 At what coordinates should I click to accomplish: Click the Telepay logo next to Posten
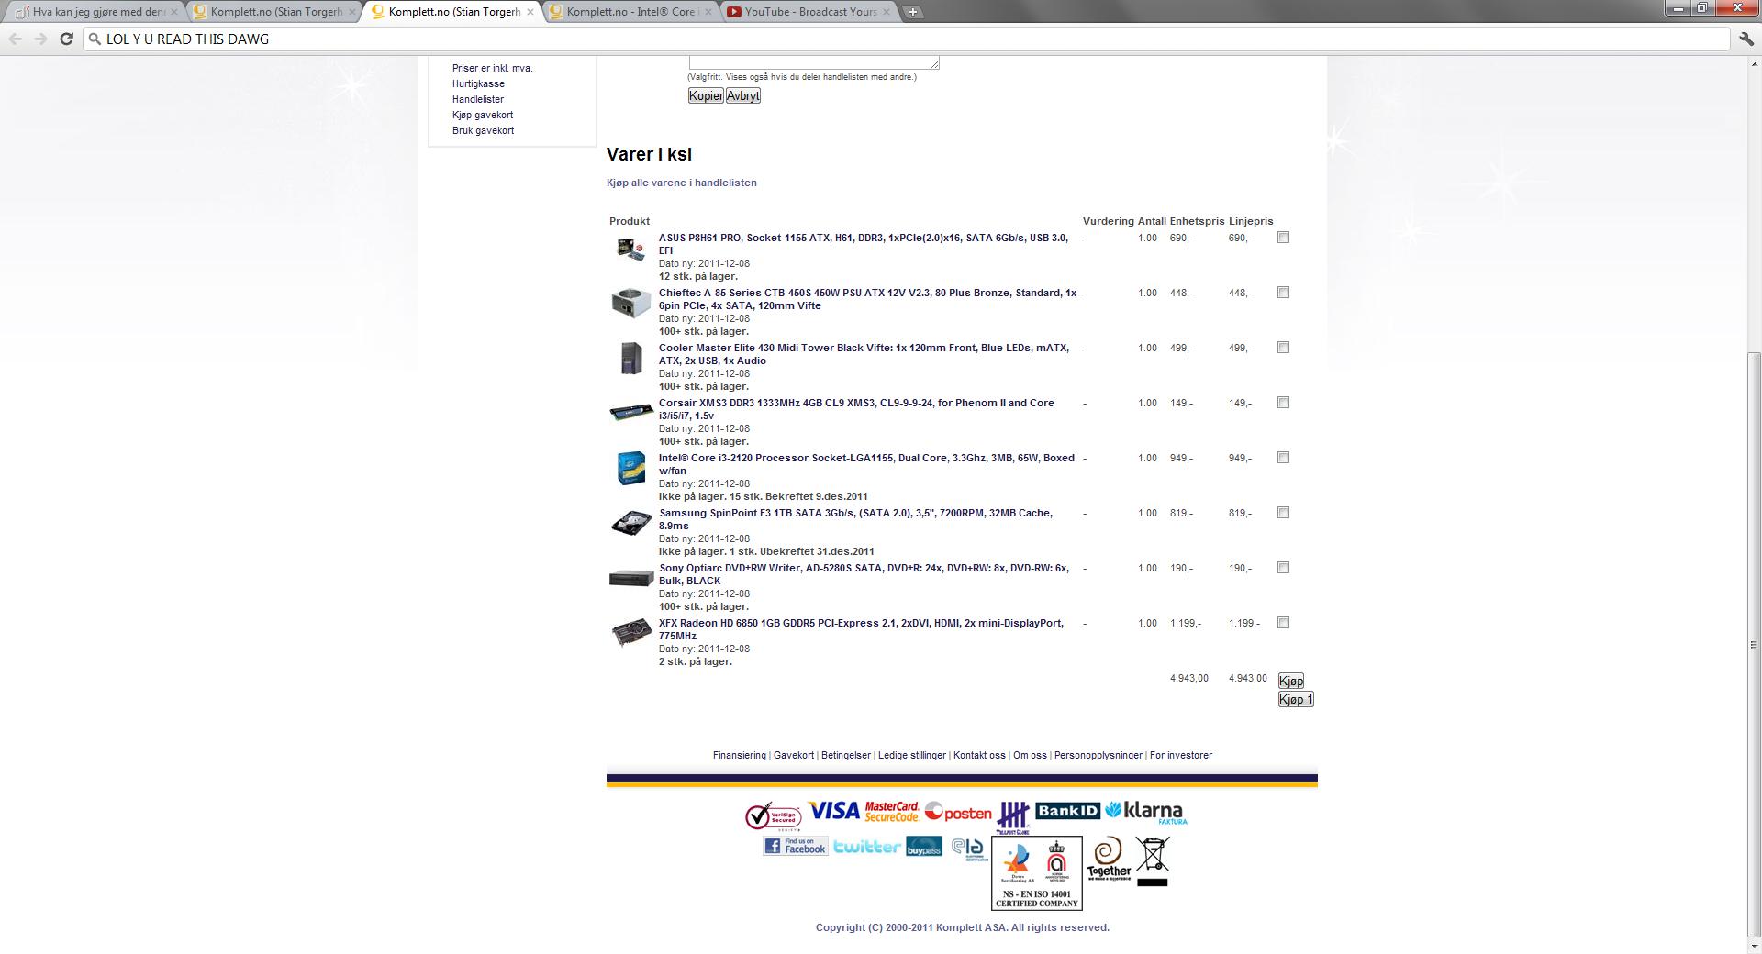pyautogui.click(x=1013, y=817)
